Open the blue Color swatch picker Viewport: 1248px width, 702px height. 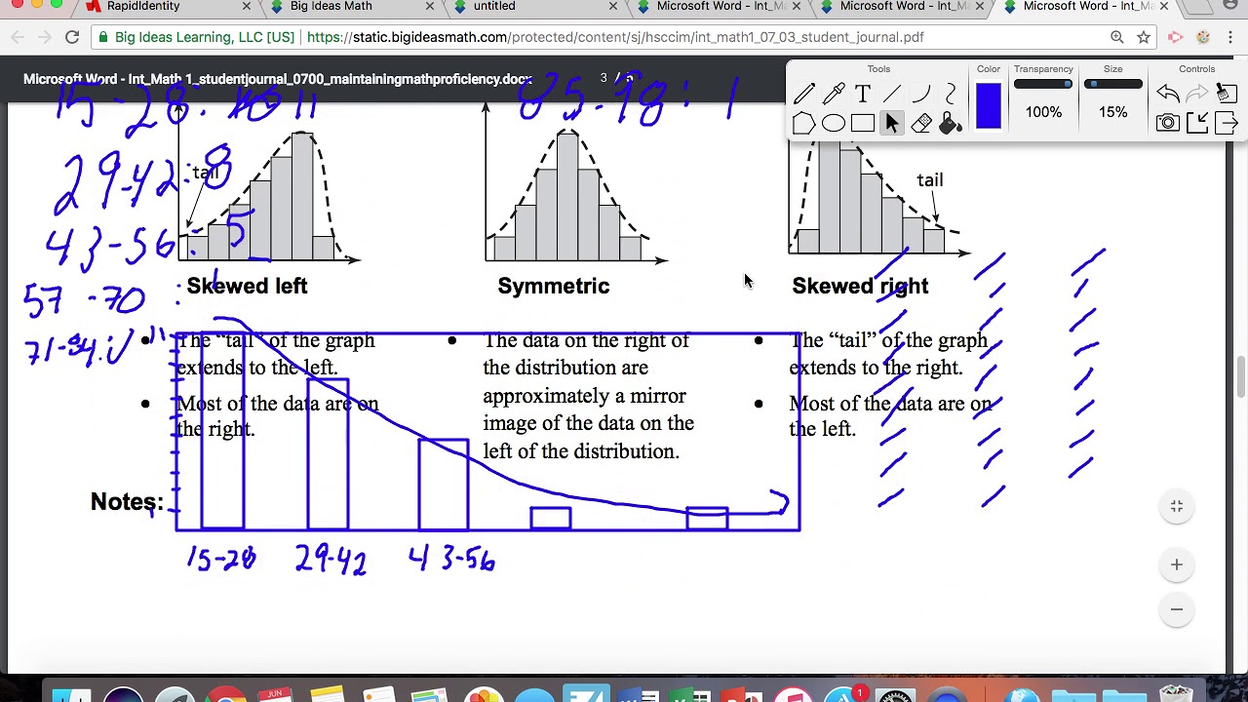(988, 106)
